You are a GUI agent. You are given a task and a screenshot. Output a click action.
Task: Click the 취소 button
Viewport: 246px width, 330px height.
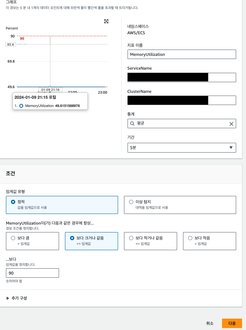pos(210,323)
